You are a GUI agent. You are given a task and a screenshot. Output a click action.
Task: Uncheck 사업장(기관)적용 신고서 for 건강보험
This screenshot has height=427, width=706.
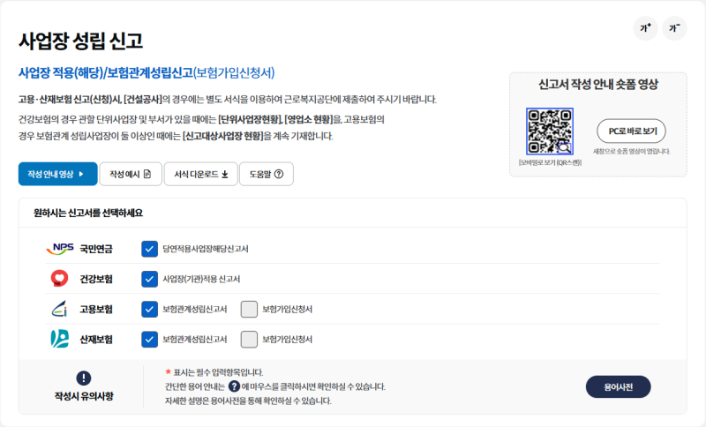click(x=149, y=279)
